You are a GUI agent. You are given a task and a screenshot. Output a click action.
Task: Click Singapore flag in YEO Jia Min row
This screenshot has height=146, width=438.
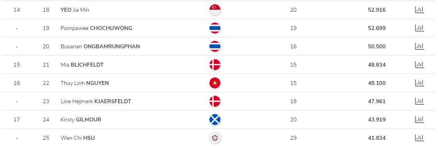pos(215,10)
